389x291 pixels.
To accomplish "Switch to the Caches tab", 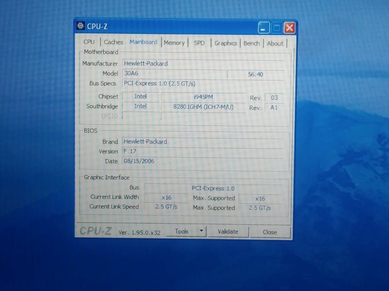I will pos(113,42).
